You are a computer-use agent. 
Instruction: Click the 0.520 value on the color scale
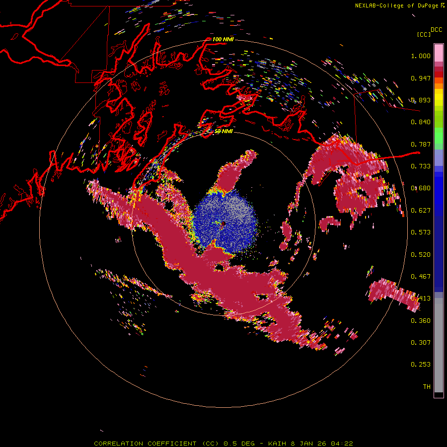coord(421,254)
